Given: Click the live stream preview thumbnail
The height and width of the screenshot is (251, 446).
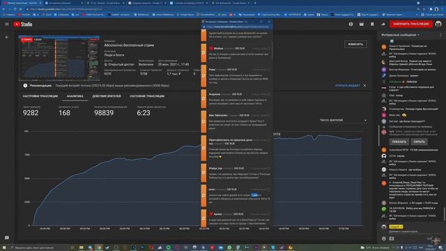Looking at the screenshot, I should [x=59, y=58].
